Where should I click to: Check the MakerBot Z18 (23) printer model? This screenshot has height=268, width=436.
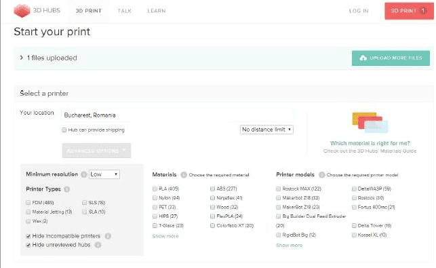pos(278,207)
